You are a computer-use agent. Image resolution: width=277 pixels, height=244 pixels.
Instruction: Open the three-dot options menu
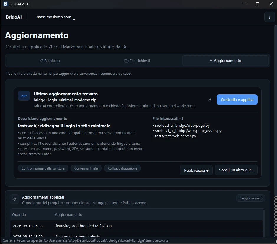[x=269, y=17]
